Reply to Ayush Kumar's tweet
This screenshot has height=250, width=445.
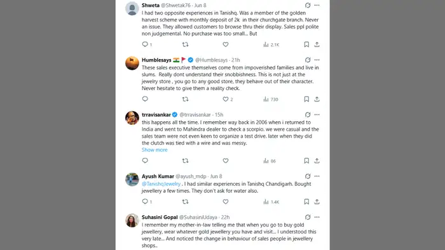click(x=145, y=201)
